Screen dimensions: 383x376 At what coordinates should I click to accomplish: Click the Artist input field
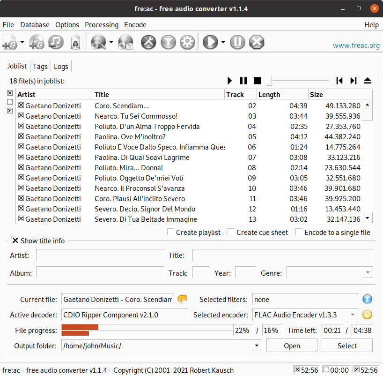click(x=100, y=256)
